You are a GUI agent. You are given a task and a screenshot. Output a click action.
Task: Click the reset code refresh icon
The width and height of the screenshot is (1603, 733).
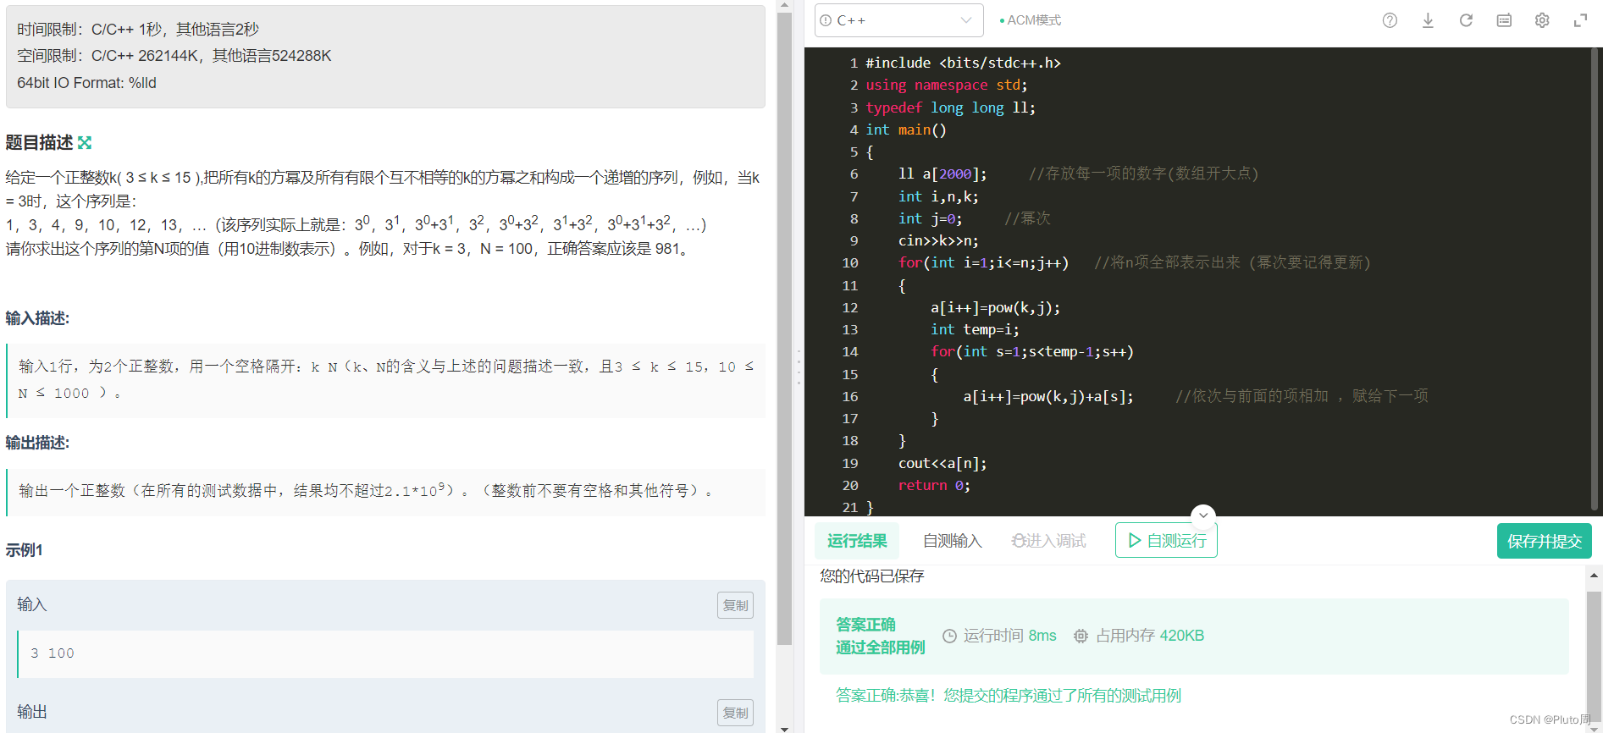click(1466, 20)
